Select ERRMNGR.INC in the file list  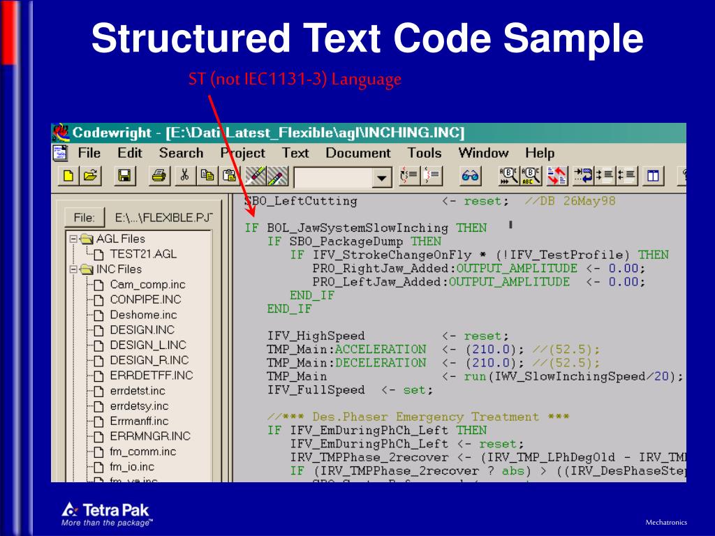(149, 436)
